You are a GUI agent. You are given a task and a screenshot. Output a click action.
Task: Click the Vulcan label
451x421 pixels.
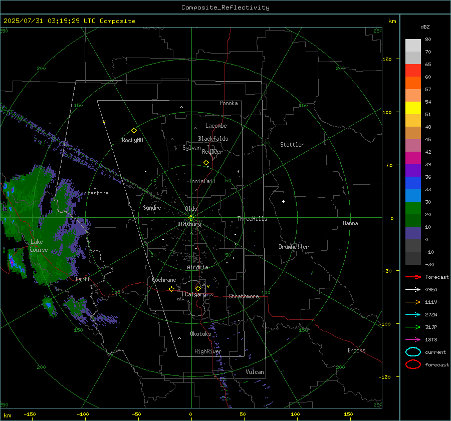click(255, 372)
